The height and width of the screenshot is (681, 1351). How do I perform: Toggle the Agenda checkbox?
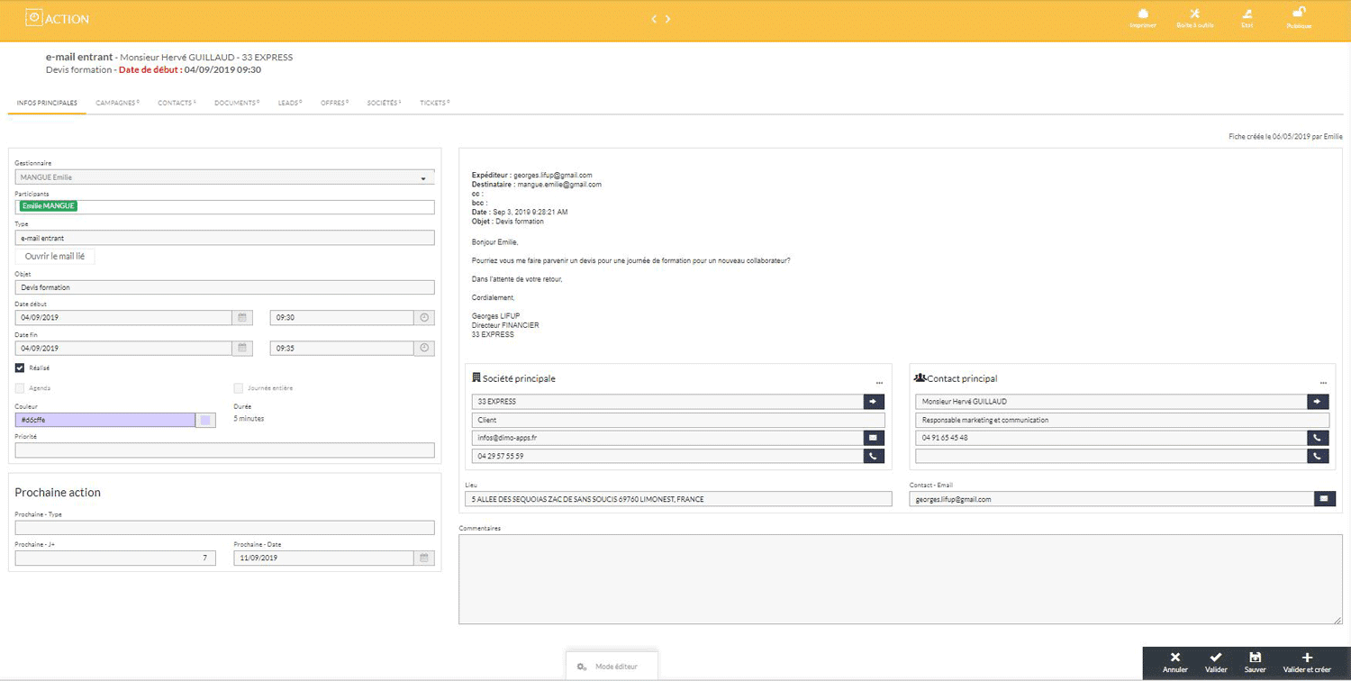tap(20, 388)
